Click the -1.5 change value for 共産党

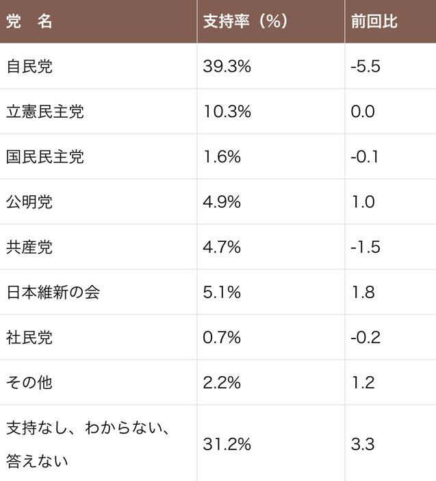tap(366, 247)
